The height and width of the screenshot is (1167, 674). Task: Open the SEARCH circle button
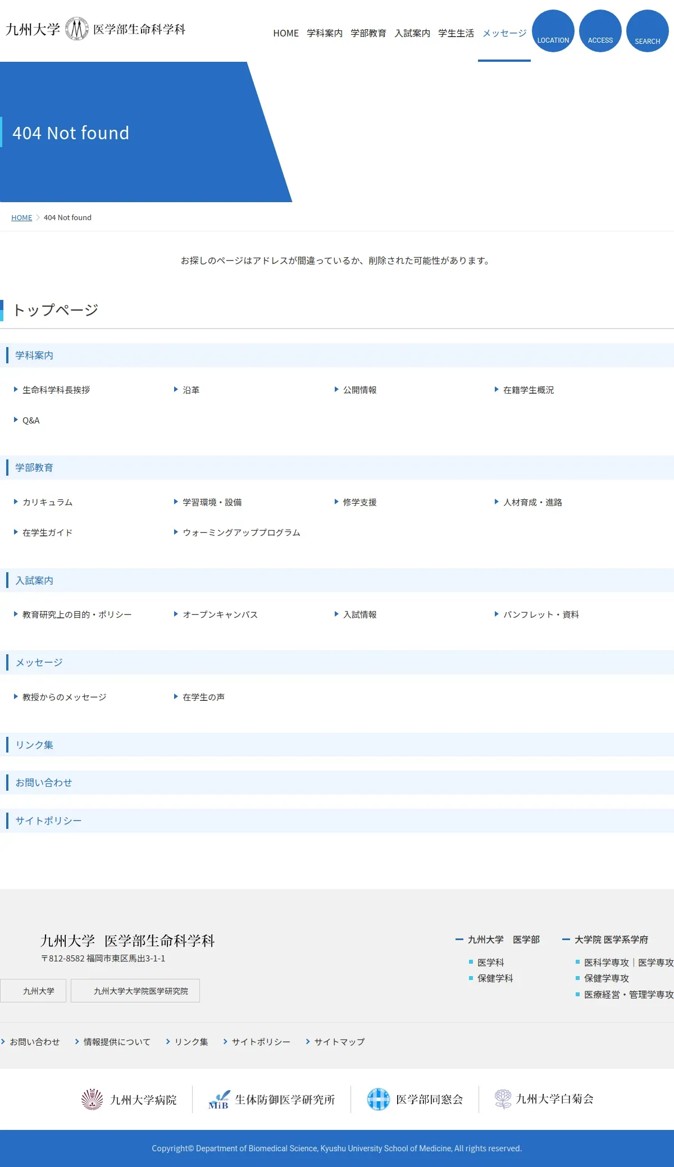pyautogui.click(x=648, y=31)
